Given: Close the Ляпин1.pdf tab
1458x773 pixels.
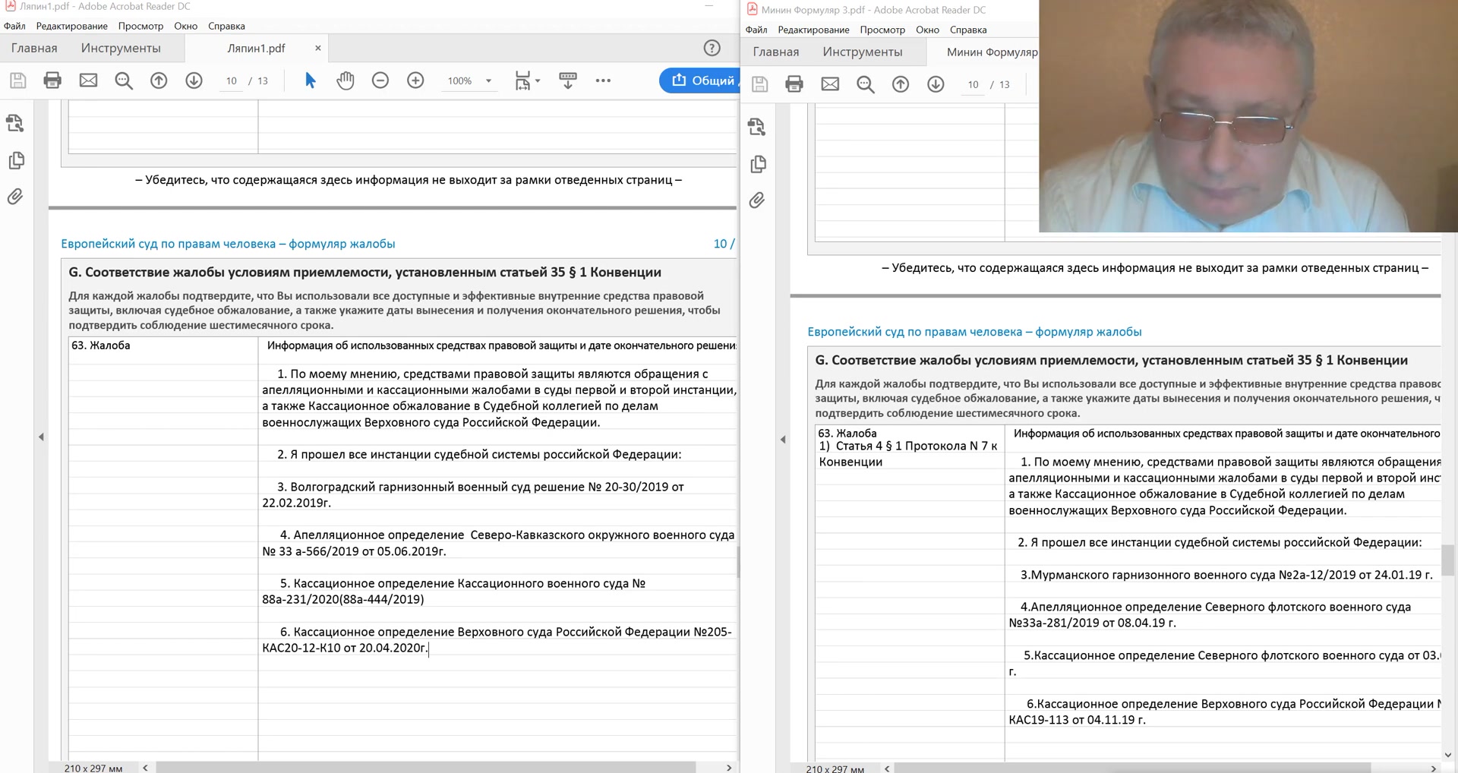Looking at the screenshot, I should (317, 48).
